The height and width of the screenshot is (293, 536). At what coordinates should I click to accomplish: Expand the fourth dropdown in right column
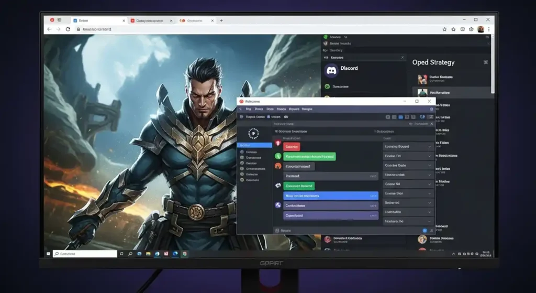pyautogui.click(x=408, y=175)
